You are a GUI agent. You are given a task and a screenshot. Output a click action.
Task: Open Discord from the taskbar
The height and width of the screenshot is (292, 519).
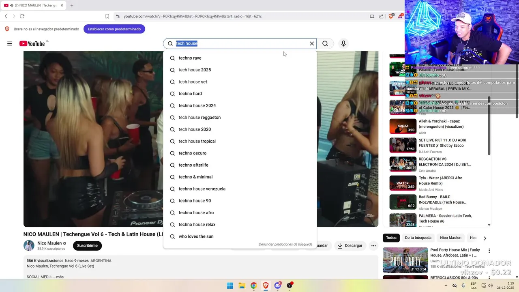[x=278, y=286]
